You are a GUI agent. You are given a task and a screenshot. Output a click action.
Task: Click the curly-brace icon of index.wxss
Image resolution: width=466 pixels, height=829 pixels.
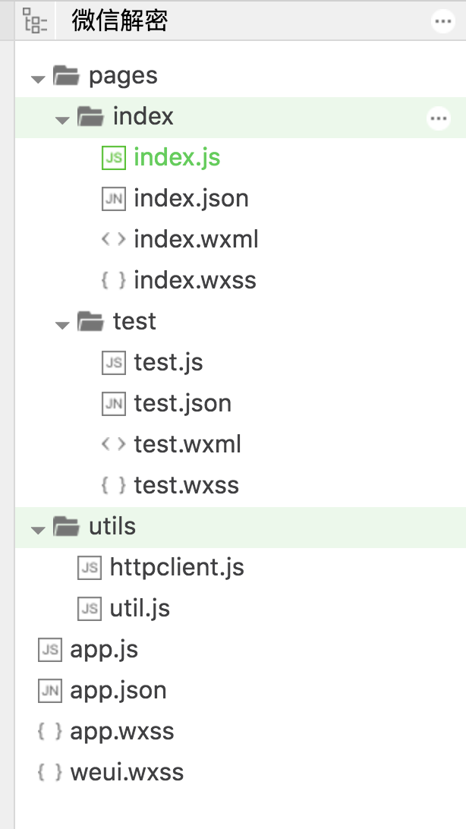[x=114, y=281]
